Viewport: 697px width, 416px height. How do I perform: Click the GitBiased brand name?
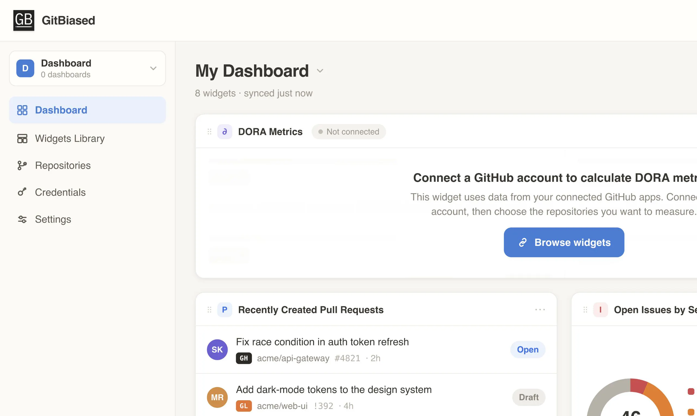point(68,20)
